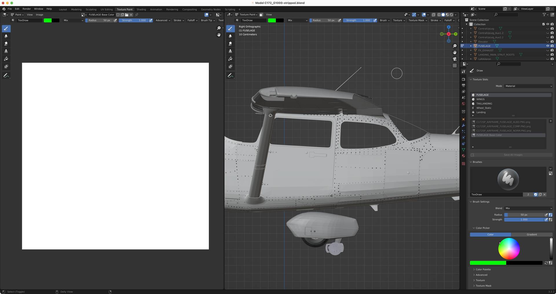This screenshot has width=556, height=294.
Task: Select the Smear tool in image editor
Action: [x=6, y=44]
